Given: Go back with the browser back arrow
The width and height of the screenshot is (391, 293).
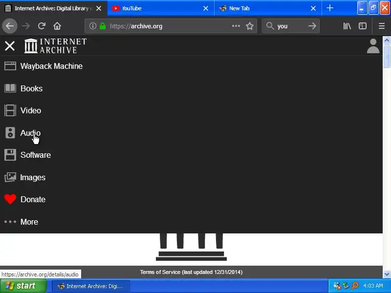Looking at the screenshot, I should tap(10, 26).
